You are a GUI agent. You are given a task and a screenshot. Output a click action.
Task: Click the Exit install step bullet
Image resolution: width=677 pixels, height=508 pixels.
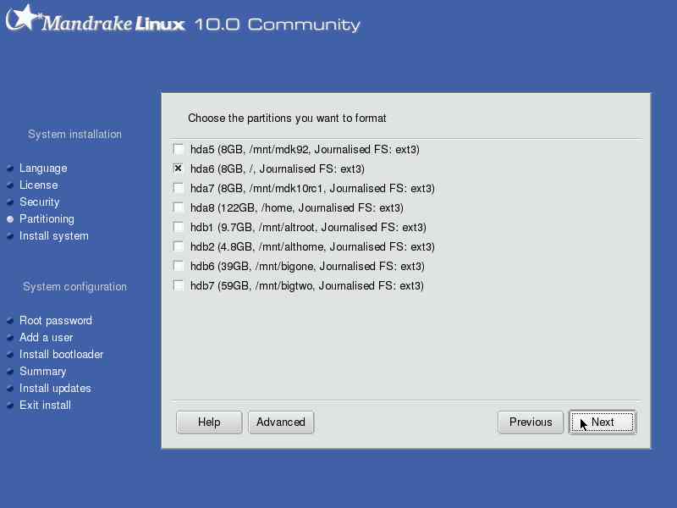click(x=10, y=406)
